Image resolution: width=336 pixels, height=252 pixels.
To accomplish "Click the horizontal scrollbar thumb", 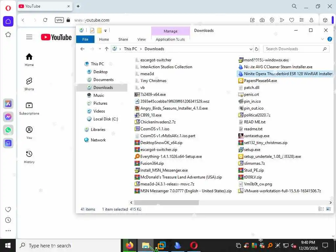I will point(166,202).
